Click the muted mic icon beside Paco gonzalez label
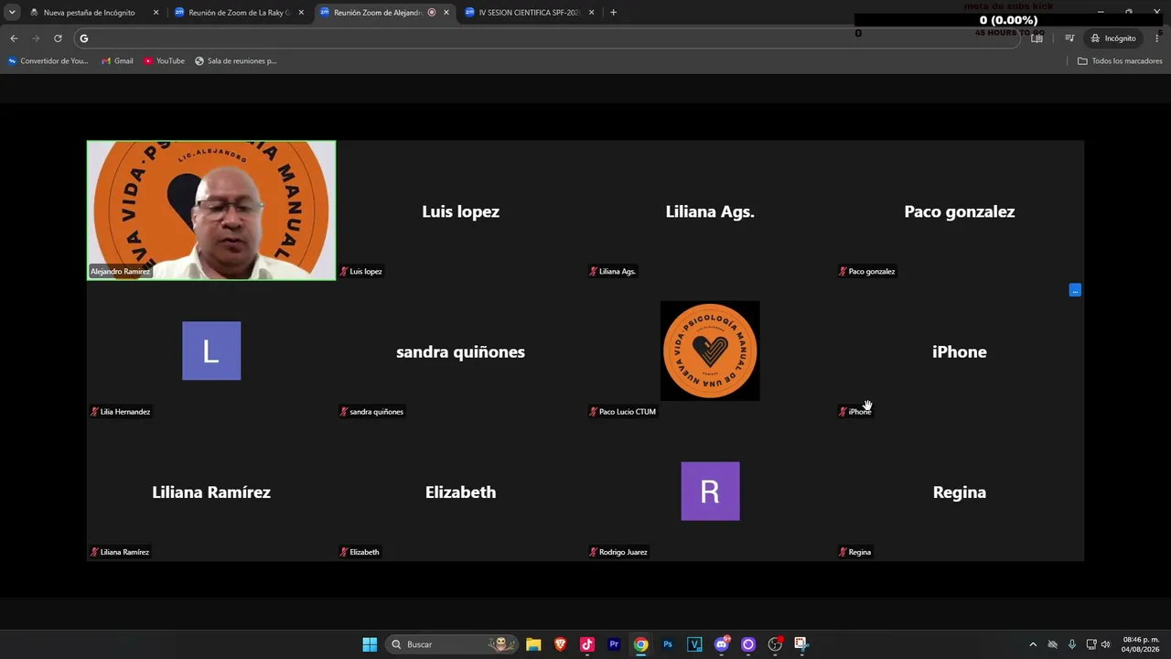 (843, 272)
